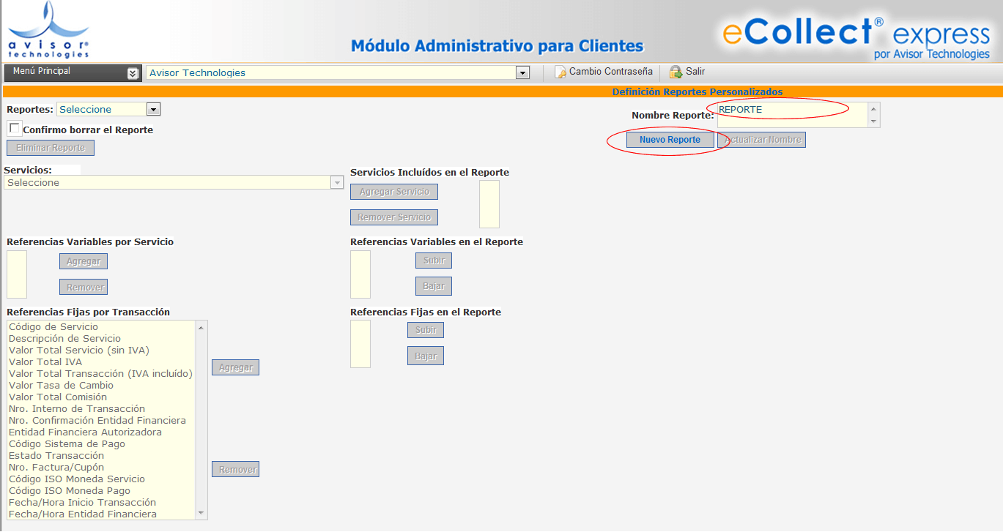
Task: Select Código ISO Moneda Servicio item
Action: pos(101,479)
